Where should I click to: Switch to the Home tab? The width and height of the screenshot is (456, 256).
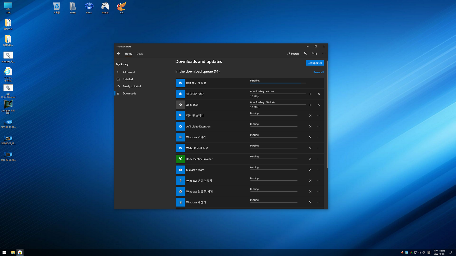point(129,54)
